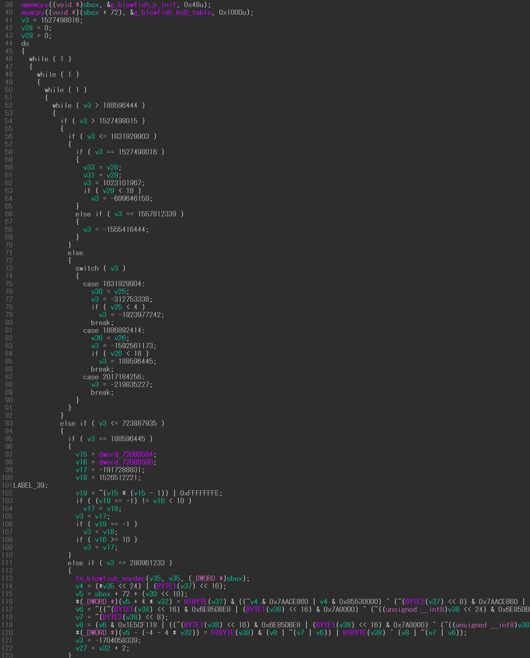Click the 'v36 = v26;' assignment
530x658 pixels.
point(110,338)
